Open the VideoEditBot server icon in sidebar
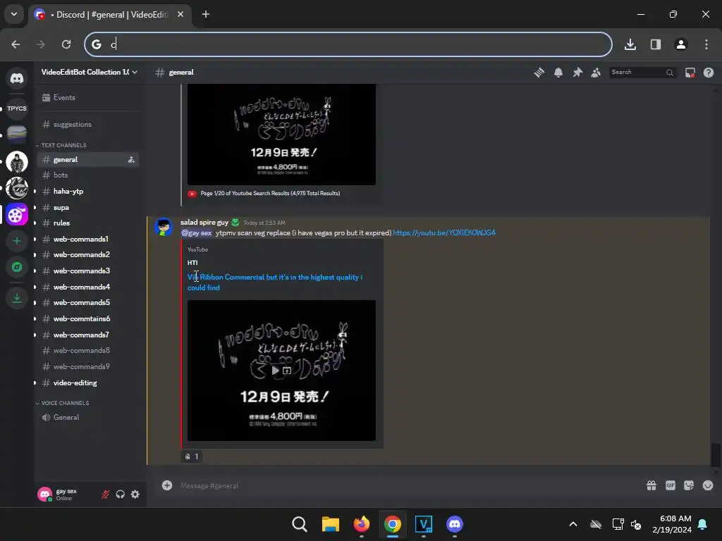This screenshot has width=722, height=541. pyautogui.click(x=17, y=214)
